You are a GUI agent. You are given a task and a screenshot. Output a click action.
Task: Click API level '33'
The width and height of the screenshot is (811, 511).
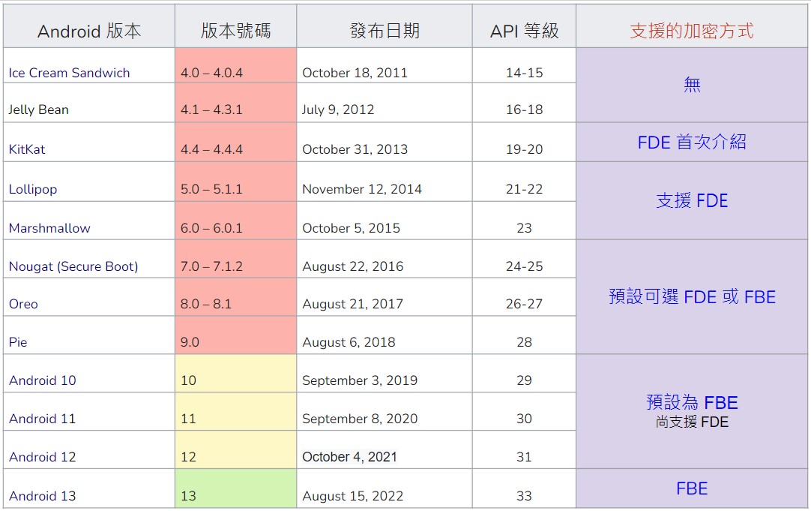pyautogui.click(x=525, y=496)
